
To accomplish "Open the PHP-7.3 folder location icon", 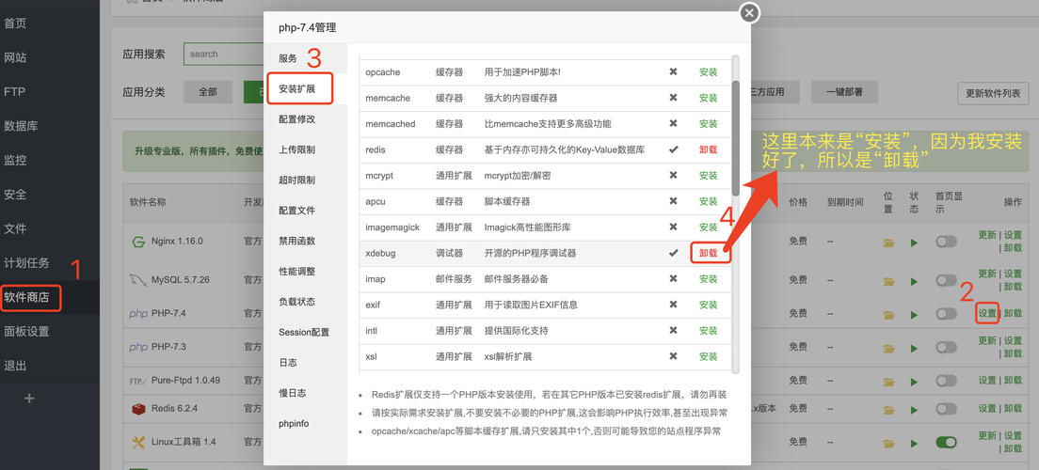I will click(x=889, y=348).
